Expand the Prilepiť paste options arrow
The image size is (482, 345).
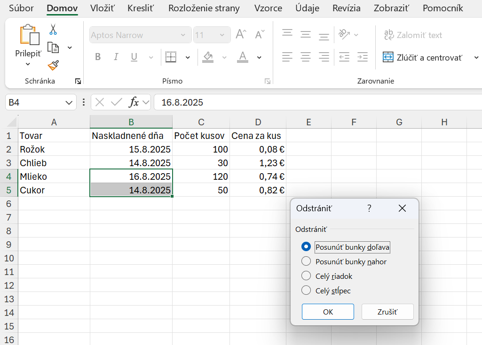(28, 64)
